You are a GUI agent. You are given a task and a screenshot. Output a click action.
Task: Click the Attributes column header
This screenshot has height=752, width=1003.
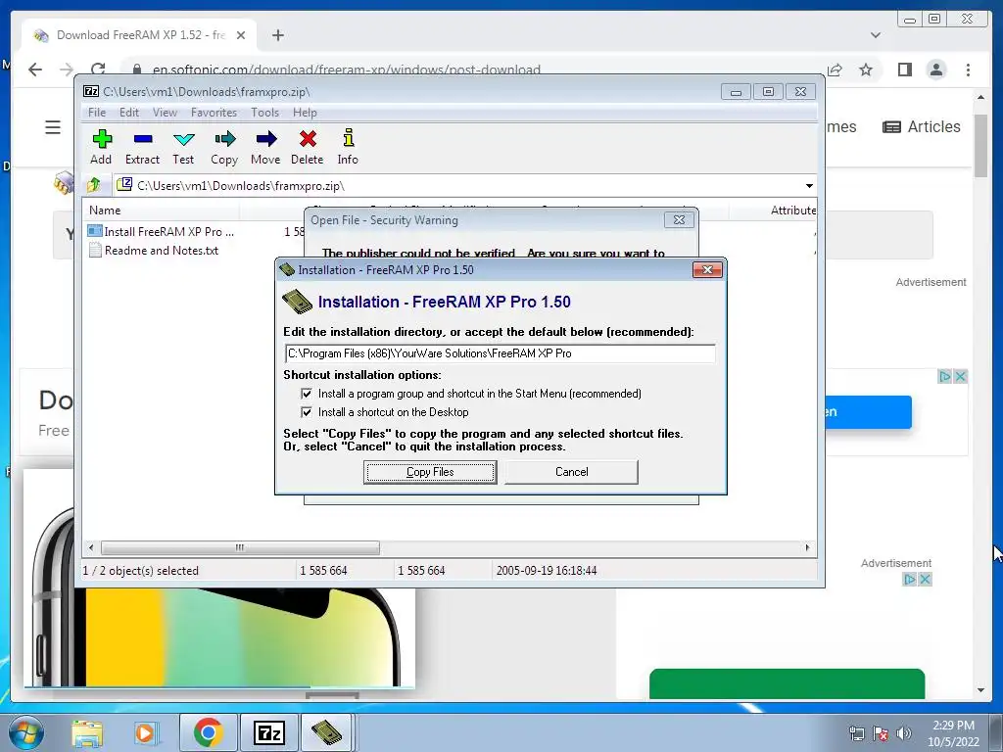pyautogui.click(x=792, y=211)
